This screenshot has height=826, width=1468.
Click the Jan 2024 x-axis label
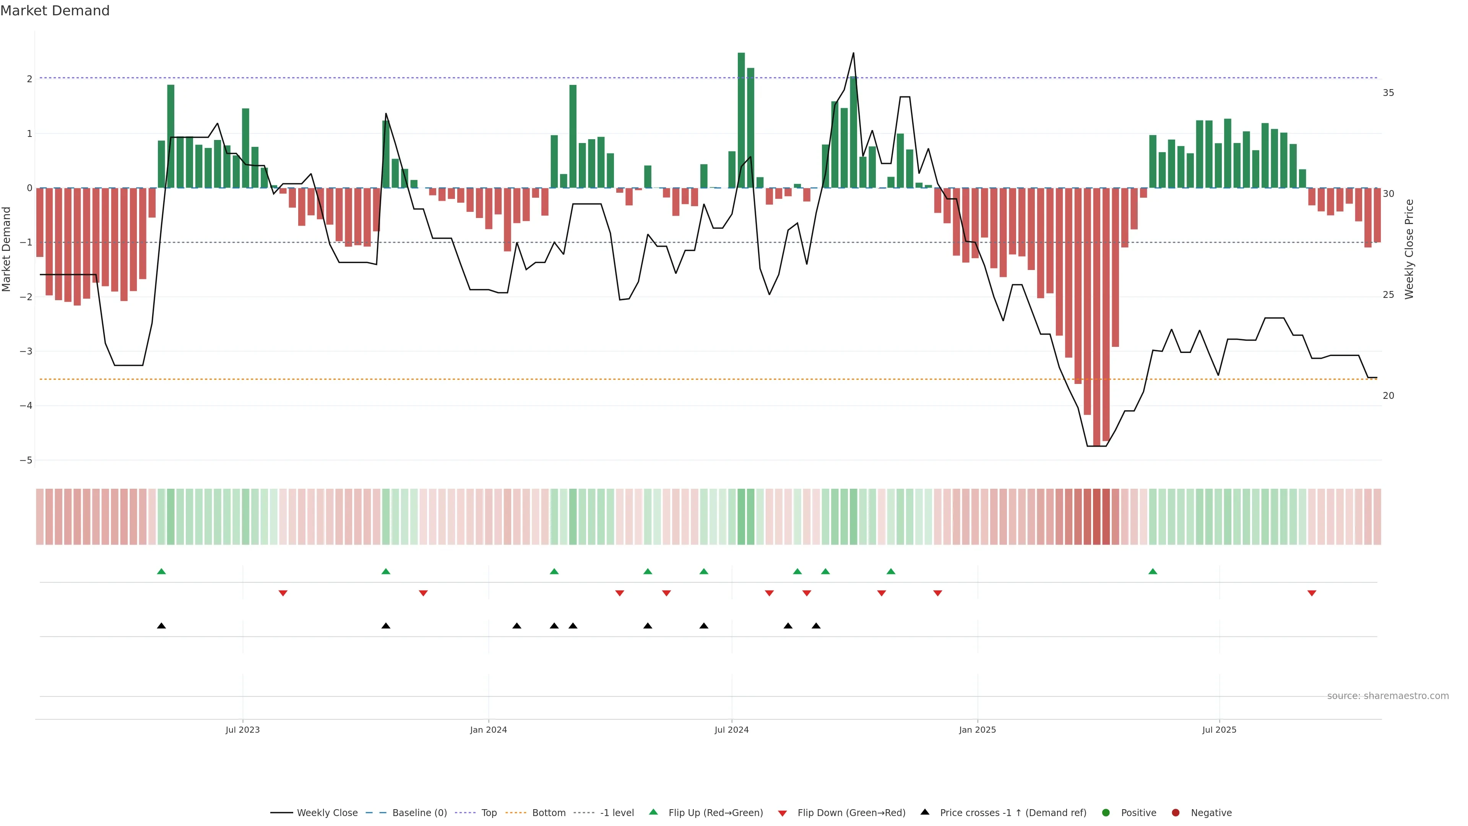(x=488, y=730)
